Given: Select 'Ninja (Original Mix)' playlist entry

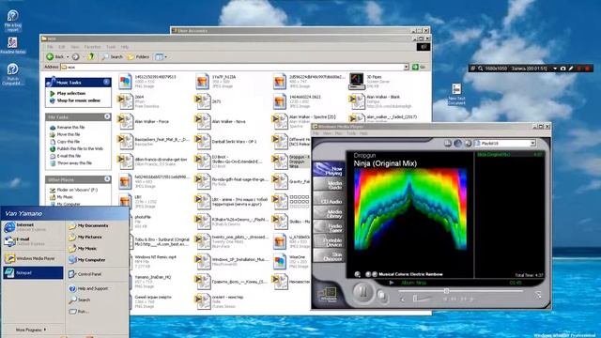Looking at the screenshot, I should [x=510, y=154].
